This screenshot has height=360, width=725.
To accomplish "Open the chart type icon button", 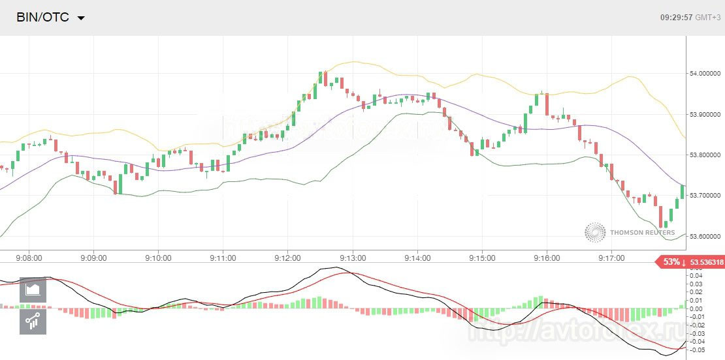I will [33, 290].
